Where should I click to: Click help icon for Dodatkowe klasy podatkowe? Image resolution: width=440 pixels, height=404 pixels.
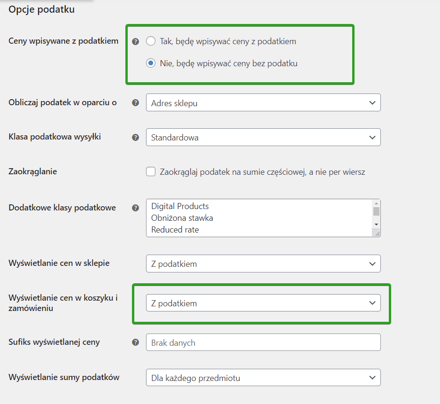coord(136,208)
